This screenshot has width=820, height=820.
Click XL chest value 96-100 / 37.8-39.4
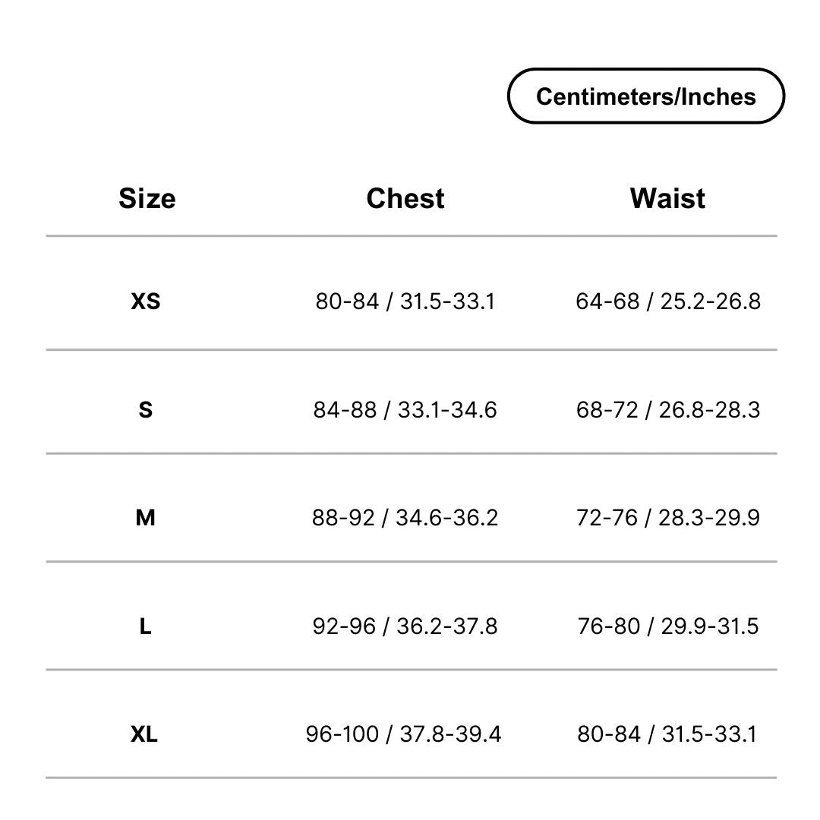pyautogui.click(x=404, y=734)
